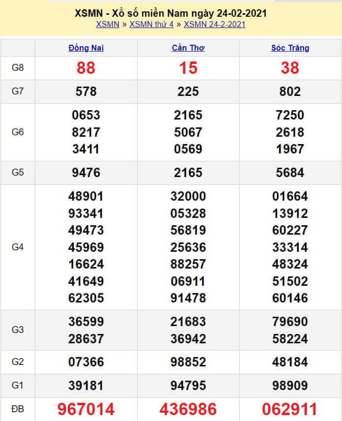The height and width of the screenshot is (421, 342).
Task: Click G5 number 5684
Action: coord(290,173)
